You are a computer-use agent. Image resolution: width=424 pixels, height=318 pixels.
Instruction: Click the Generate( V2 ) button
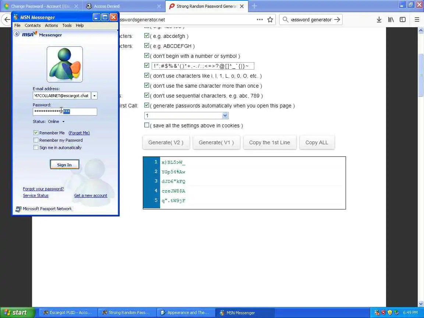pyautogui.click(x=166, y=142)
